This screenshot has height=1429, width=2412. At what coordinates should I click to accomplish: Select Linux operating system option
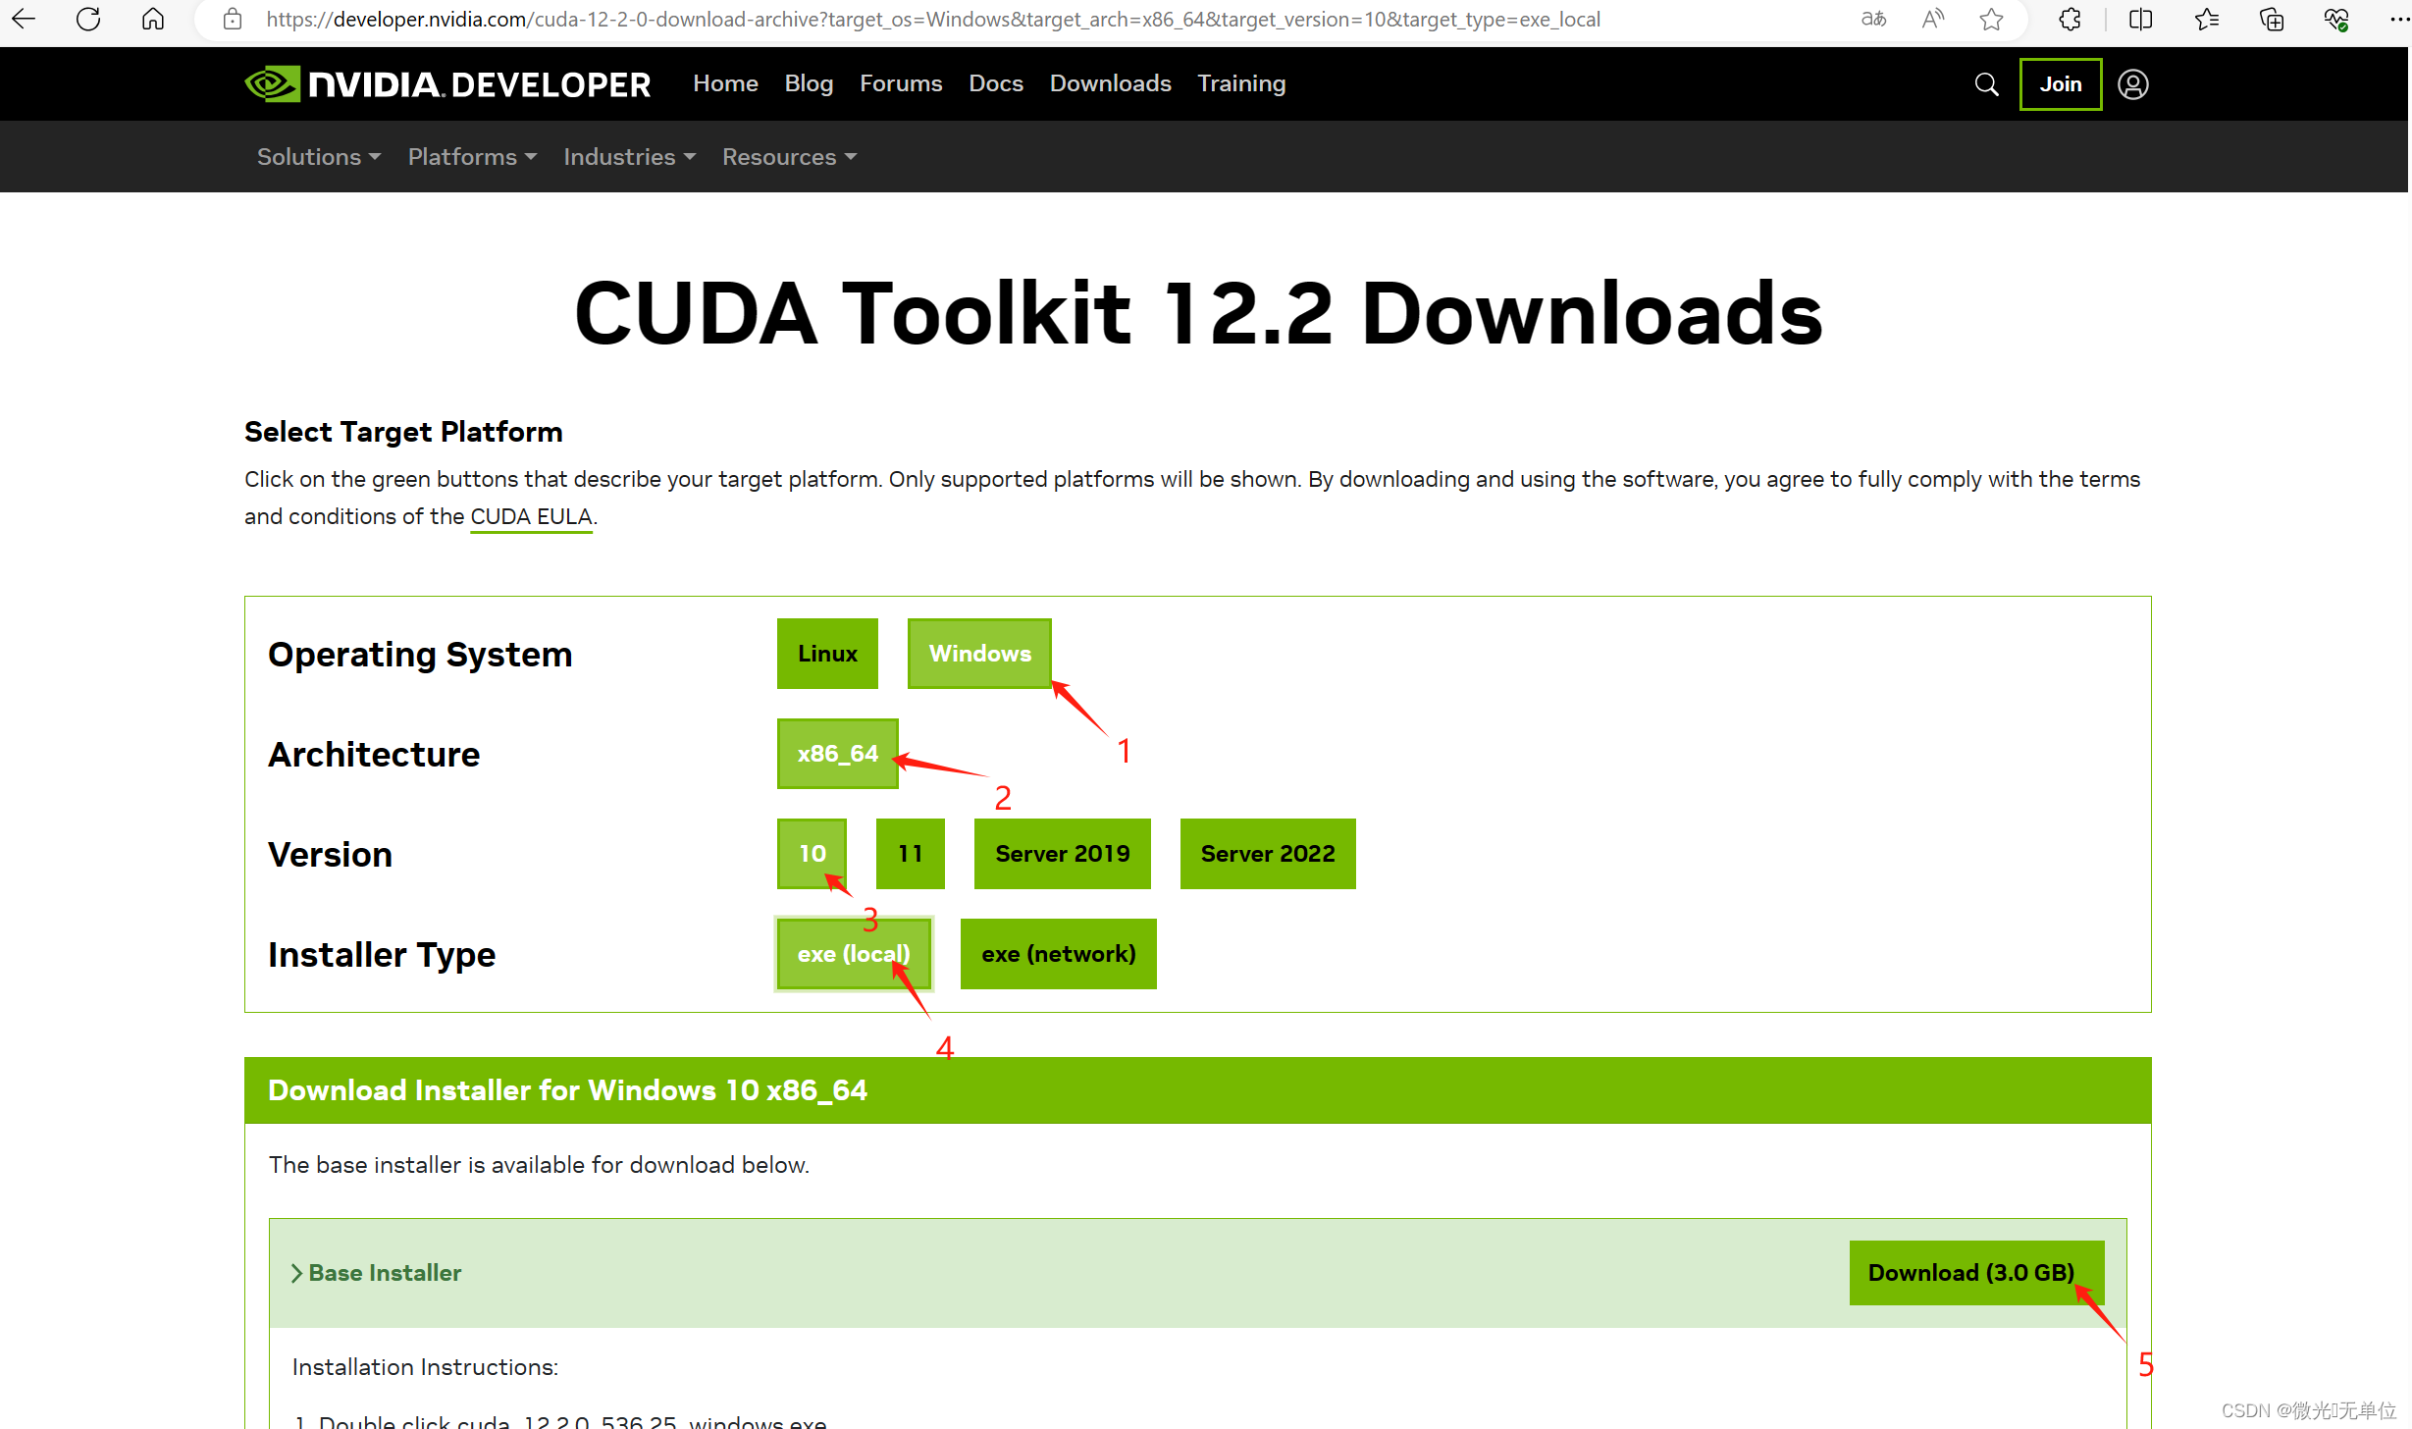[x=826, y=654]
